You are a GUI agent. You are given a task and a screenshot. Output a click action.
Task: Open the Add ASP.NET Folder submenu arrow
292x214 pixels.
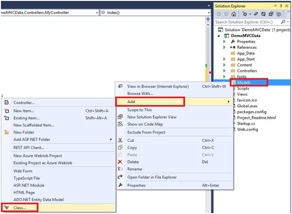coord(111,139)
